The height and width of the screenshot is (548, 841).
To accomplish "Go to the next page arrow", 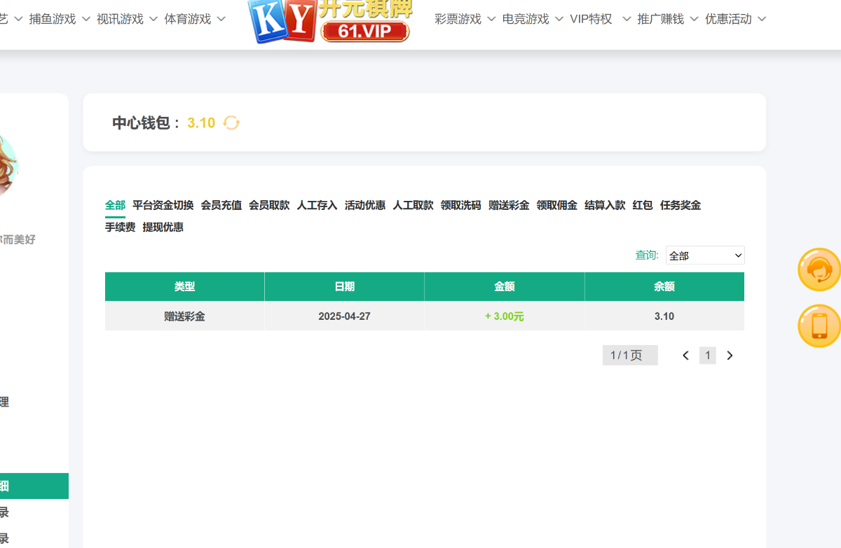I will (730, 356).
